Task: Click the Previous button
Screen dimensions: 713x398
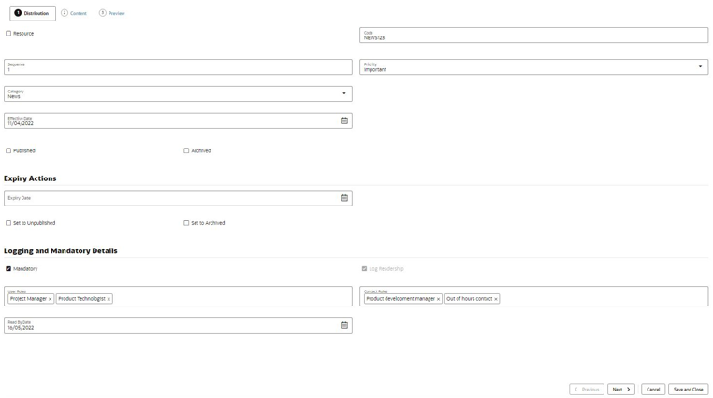Action: [x=587, y=390]
